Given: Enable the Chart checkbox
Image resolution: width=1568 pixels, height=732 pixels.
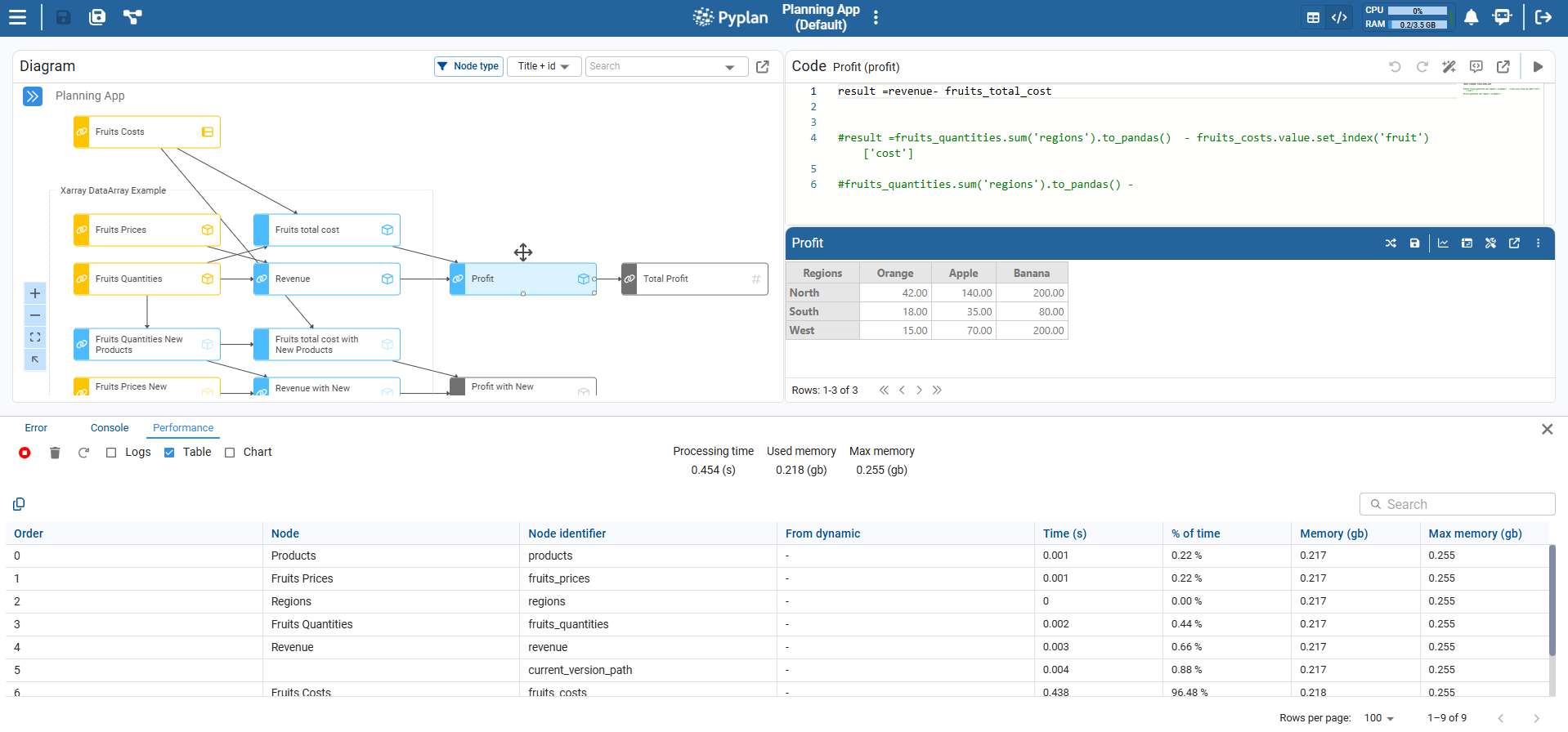Looking at the screenshot, I should click(x=230, y=453).
